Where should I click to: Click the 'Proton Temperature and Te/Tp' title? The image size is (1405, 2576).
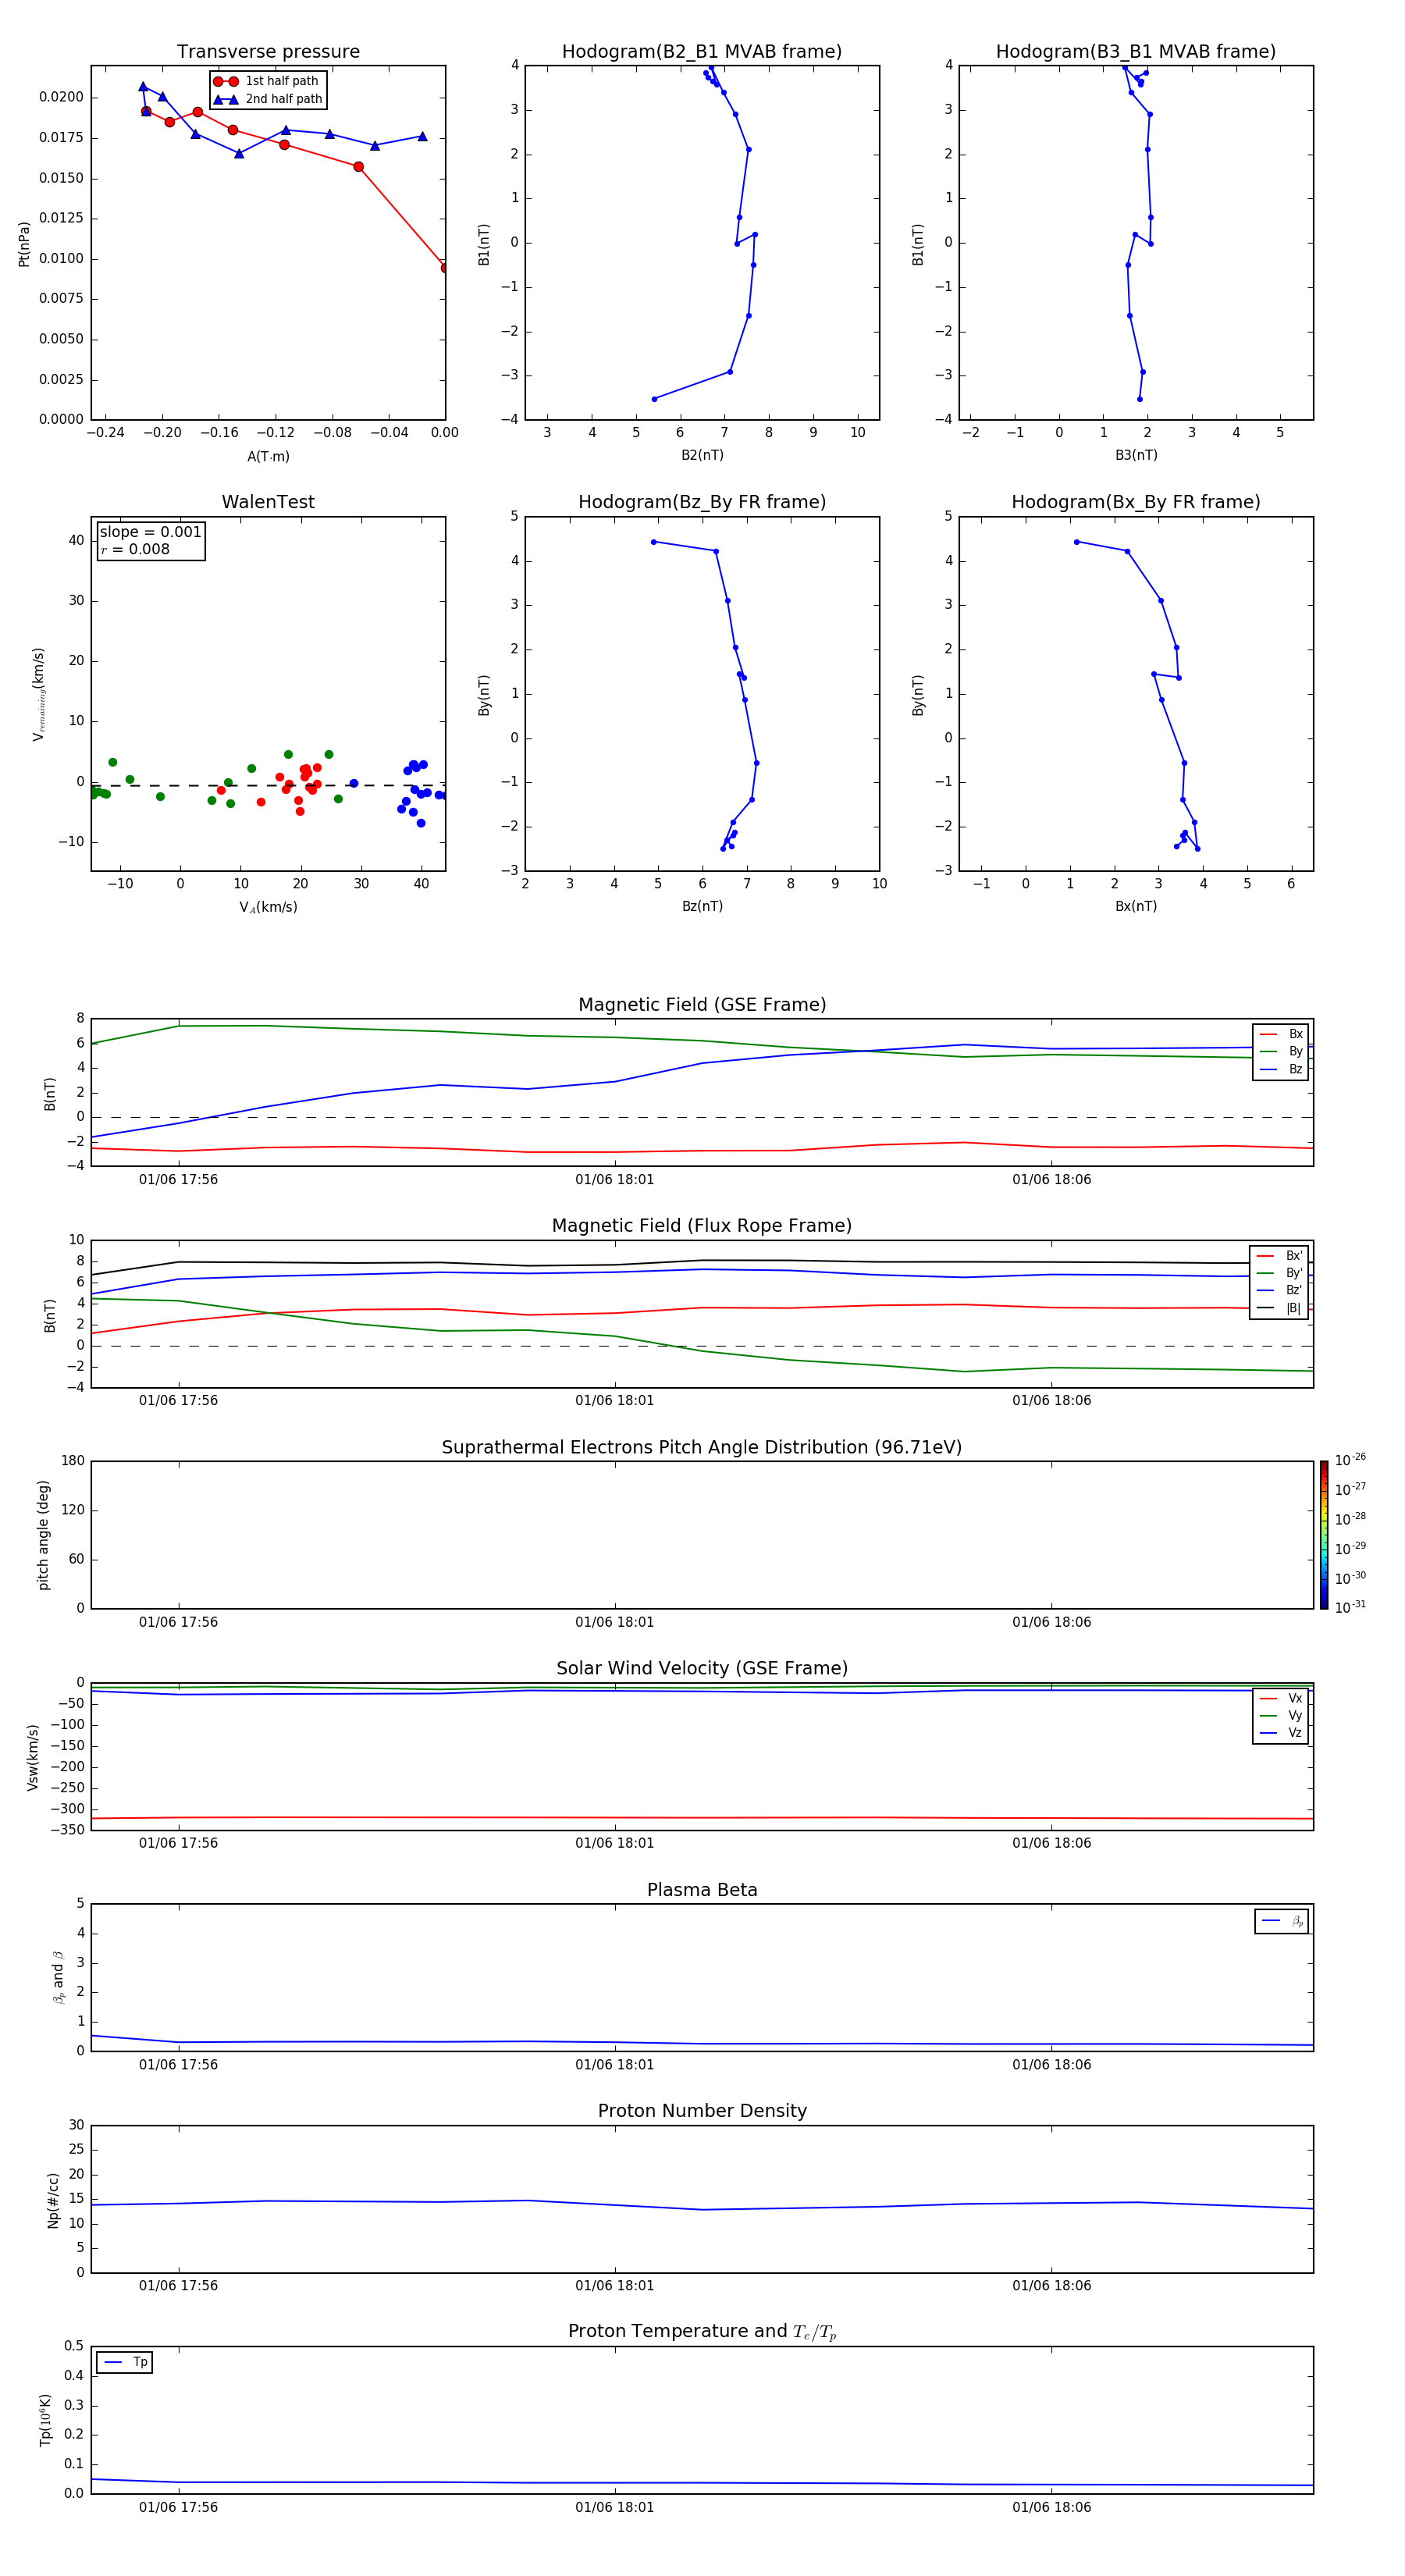coord(702,2332)
